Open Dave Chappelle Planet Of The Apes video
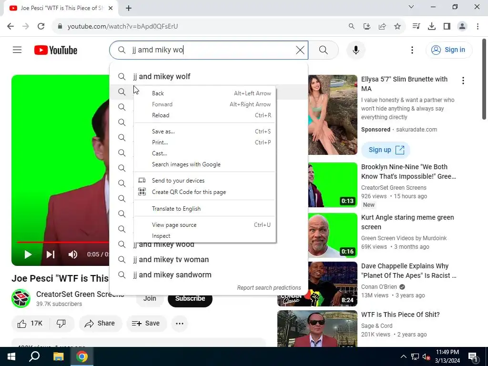Viewport: 488px width, 366px height. point(408,271)
